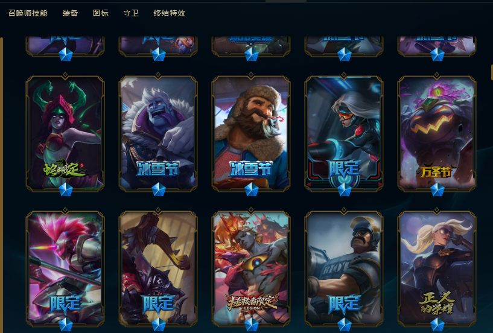Click the blue gem under 万圣节 card
The width and height of the screenshot is (493, 333).
coord(437,189)
